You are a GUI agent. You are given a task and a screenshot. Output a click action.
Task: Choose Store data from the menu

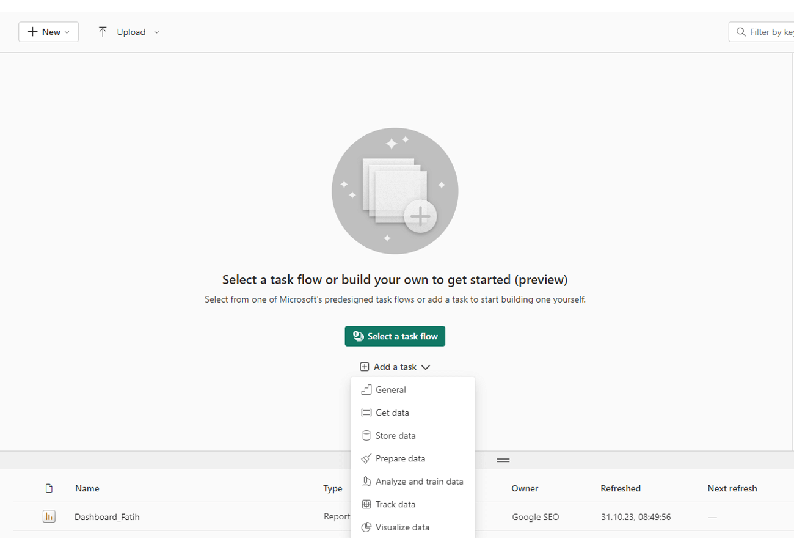point(395,436)
